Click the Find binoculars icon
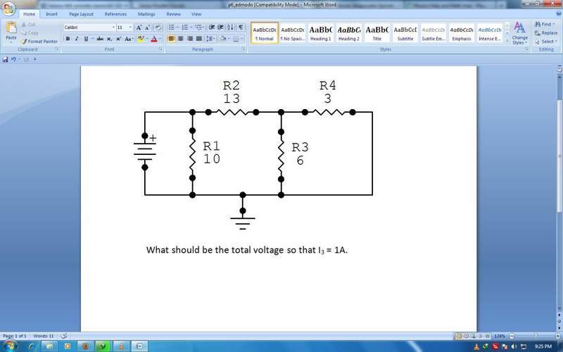Image resolution: width=563 pixels, height=352 pixels. (538, 24)
